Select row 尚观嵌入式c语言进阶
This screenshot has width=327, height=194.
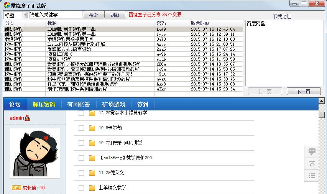[x=123, y=49]
